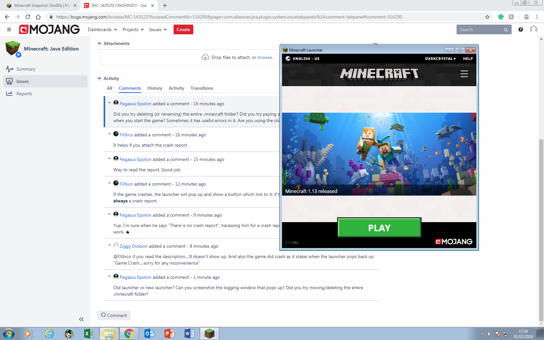Open the Projects dropdown
544x340 pixels.
pos(133,29)
